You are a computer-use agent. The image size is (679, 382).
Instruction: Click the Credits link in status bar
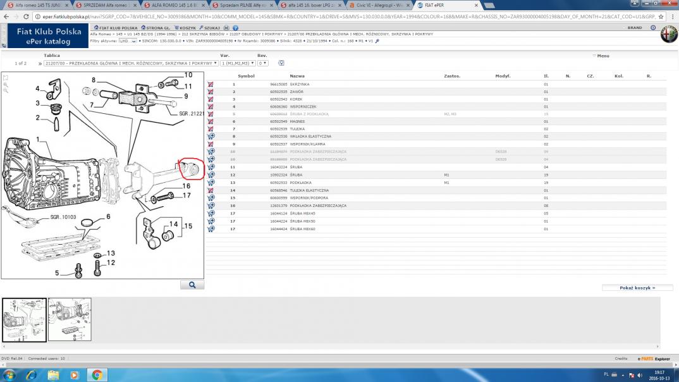pos(621,359)
